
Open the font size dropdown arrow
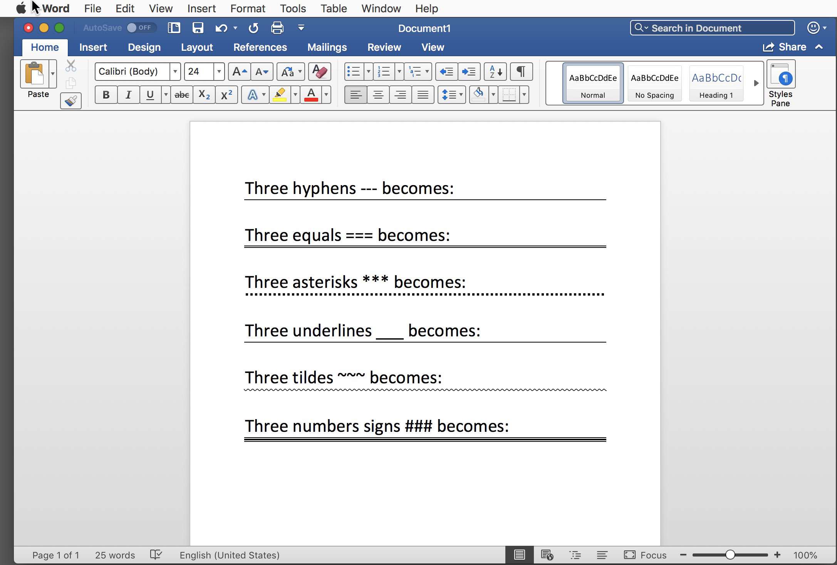click(219, 72)
